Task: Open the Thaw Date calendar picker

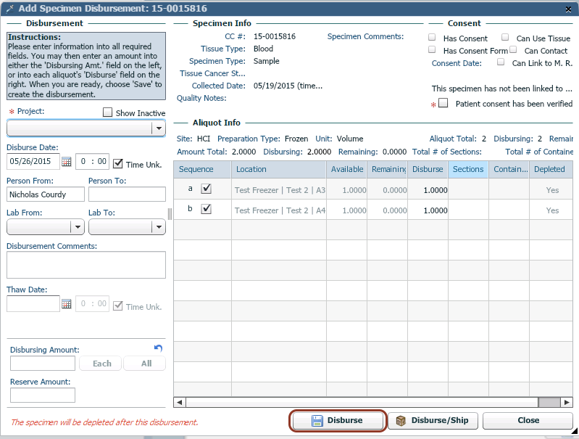Action: click(67, 303)
